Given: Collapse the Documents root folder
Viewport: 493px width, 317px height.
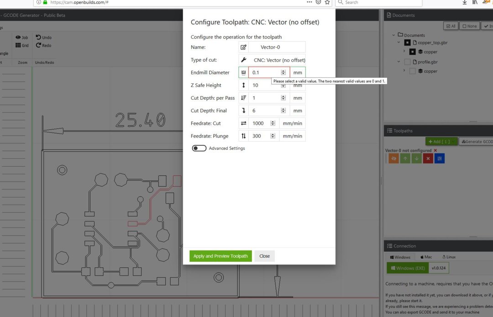Looking at the screenshot, I should click(394, 35).
